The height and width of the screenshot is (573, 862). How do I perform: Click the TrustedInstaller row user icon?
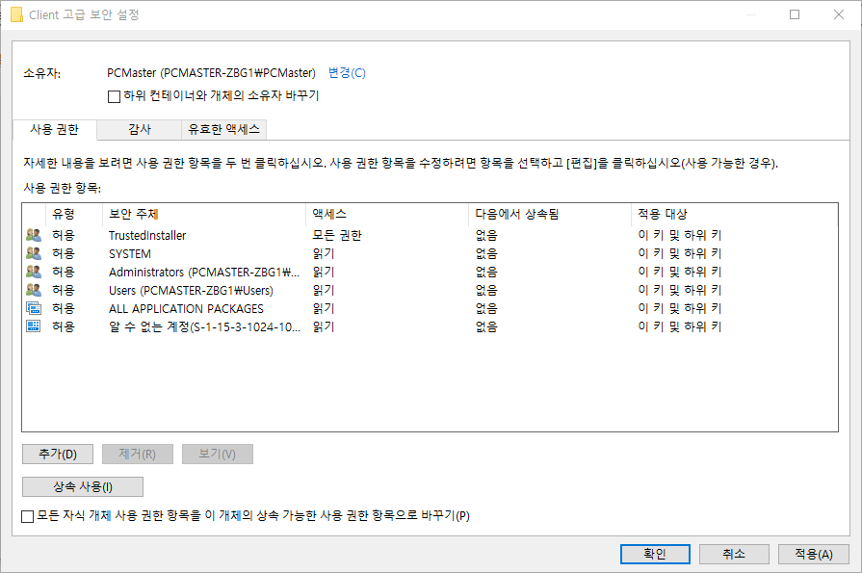click(x=34, y=235)
